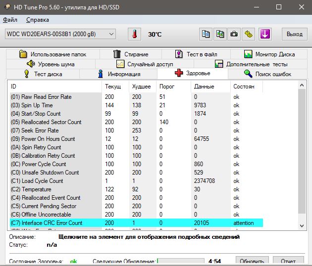Select the highlighted (C7) Interface CRC Error Count row
The width and height of the screenshot is (312, 266).
coord(136,223)
